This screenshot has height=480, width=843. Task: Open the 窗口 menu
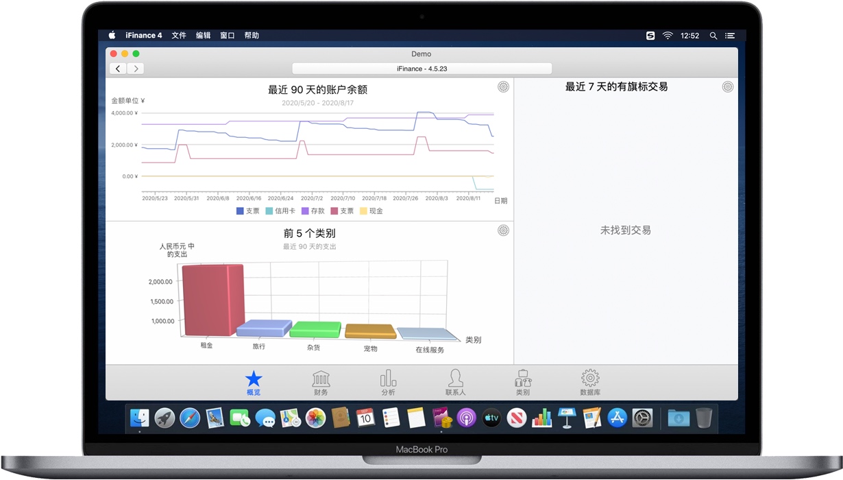pos(227,35)
